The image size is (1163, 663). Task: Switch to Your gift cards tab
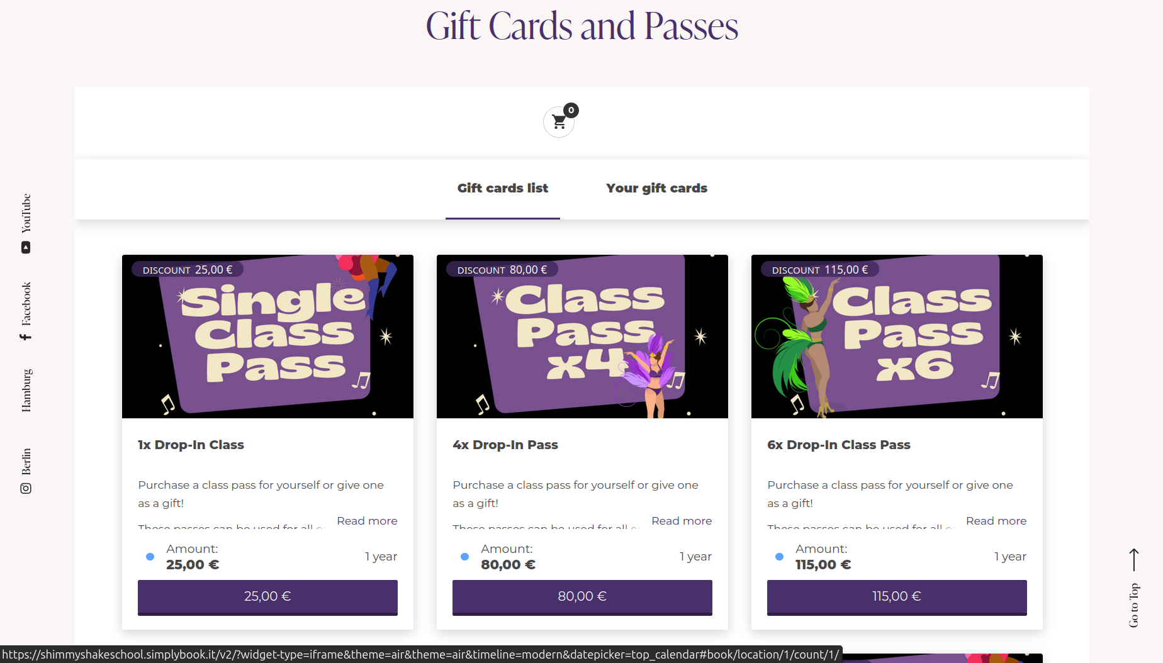tap(656, 188)
